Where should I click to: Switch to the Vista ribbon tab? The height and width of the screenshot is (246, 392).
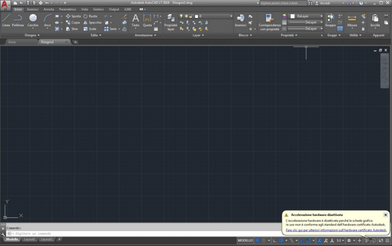pyautogui.click(x=85, y=9)
